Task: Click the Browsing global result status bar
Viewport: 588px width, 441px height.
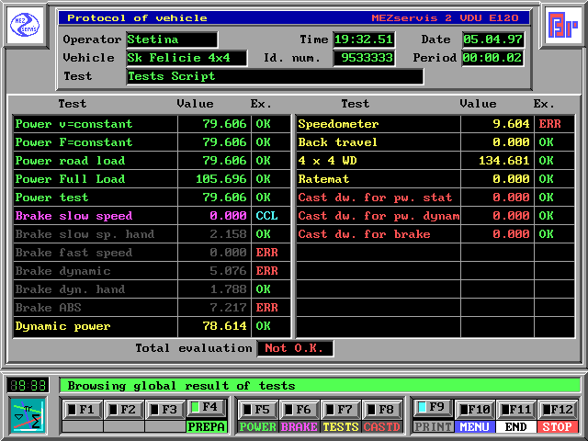Action: 320,386
